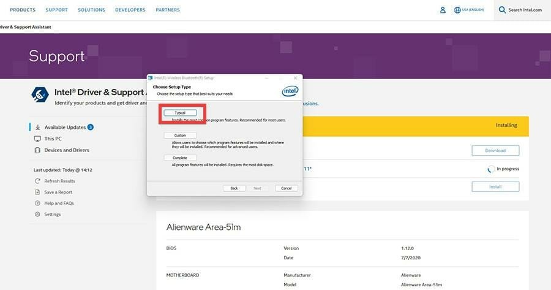The height and width of the screenshot is (290, 551).
Task: Choose the Typical setup type
Action: [180, 113]
